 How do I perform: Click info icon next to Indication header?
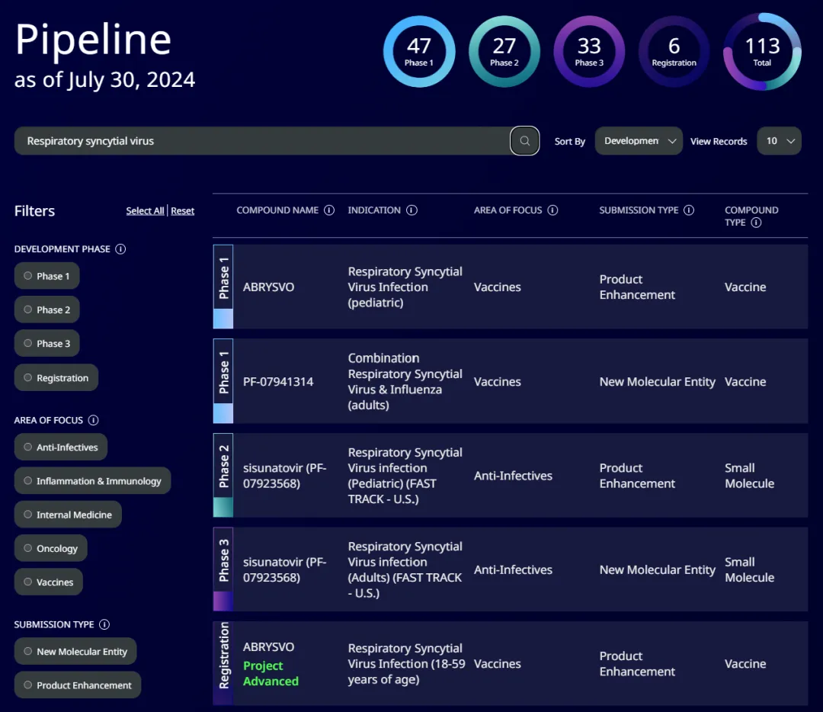tap(411, 210)
